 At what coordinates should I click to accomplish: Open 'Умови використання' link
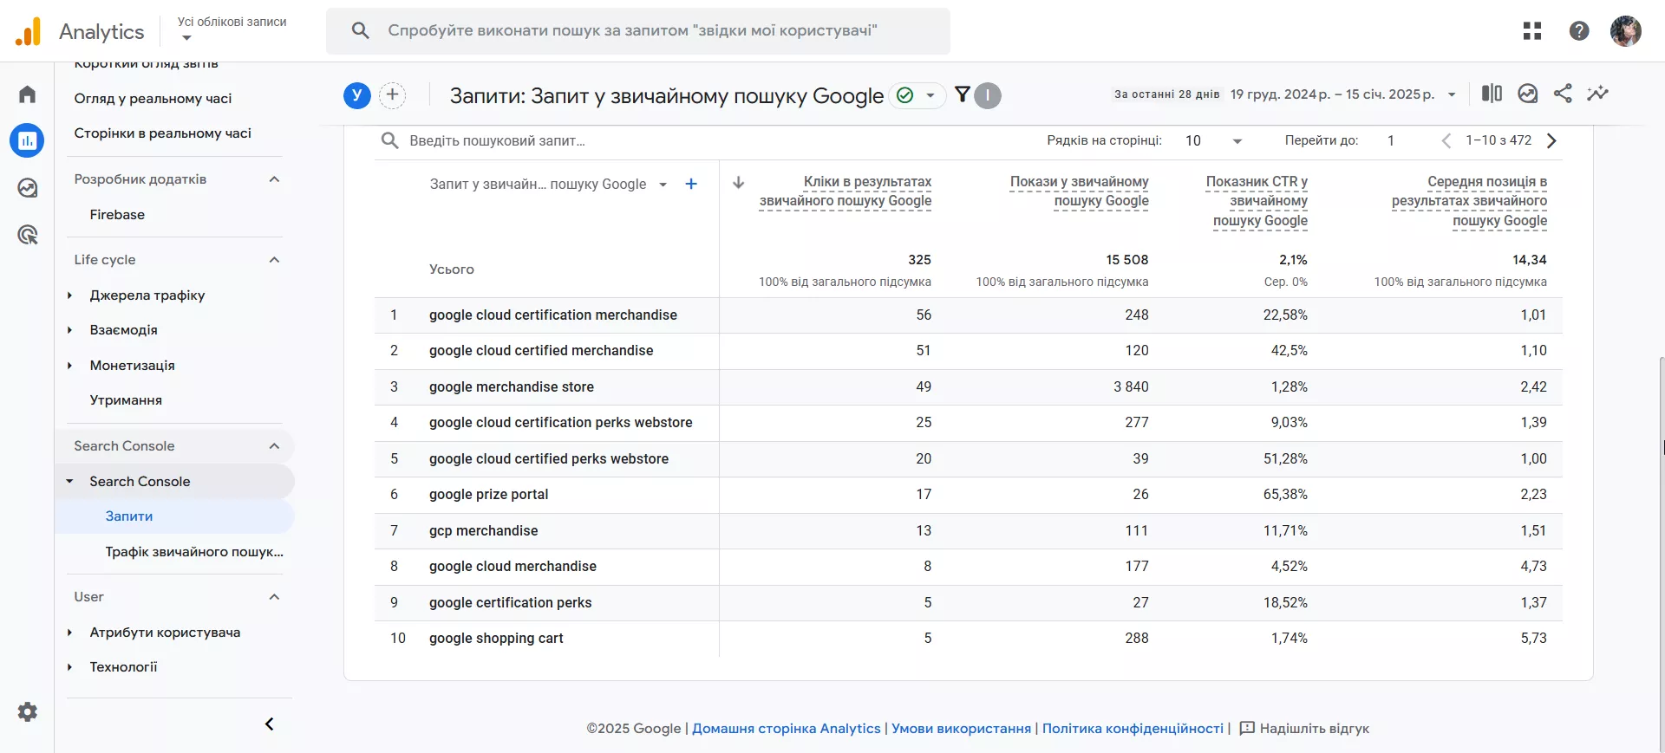click(x=962, y=729)
